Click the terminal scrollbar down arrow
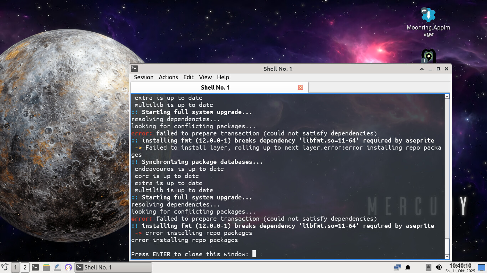Image resolution: width=487 pixels, height=273 pixels. (447, 256)
